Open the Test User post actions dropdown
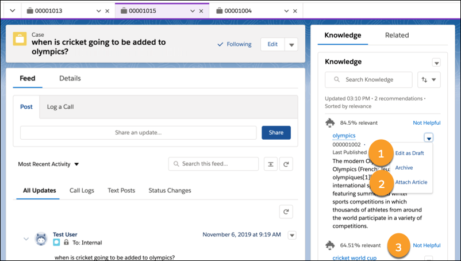Screen dimensions: 461x261 point(292,235)
